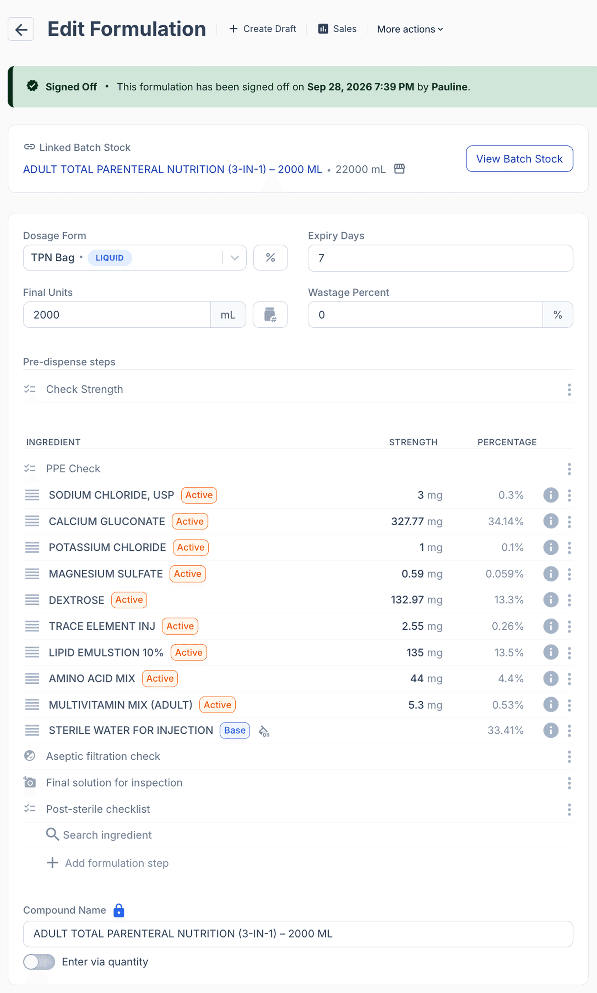The width and height of the screenshot is (597, 993).
Task: Click the Wastage Percent field
Action: (425, 315)
